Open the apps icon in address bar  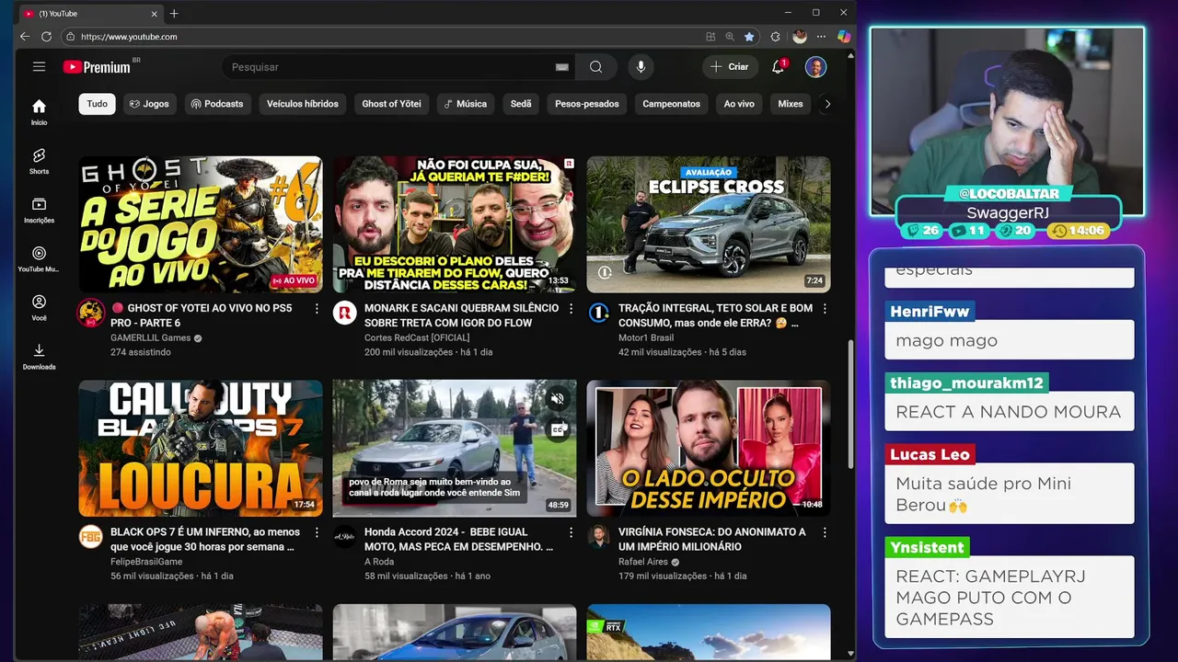pos(710,37)
